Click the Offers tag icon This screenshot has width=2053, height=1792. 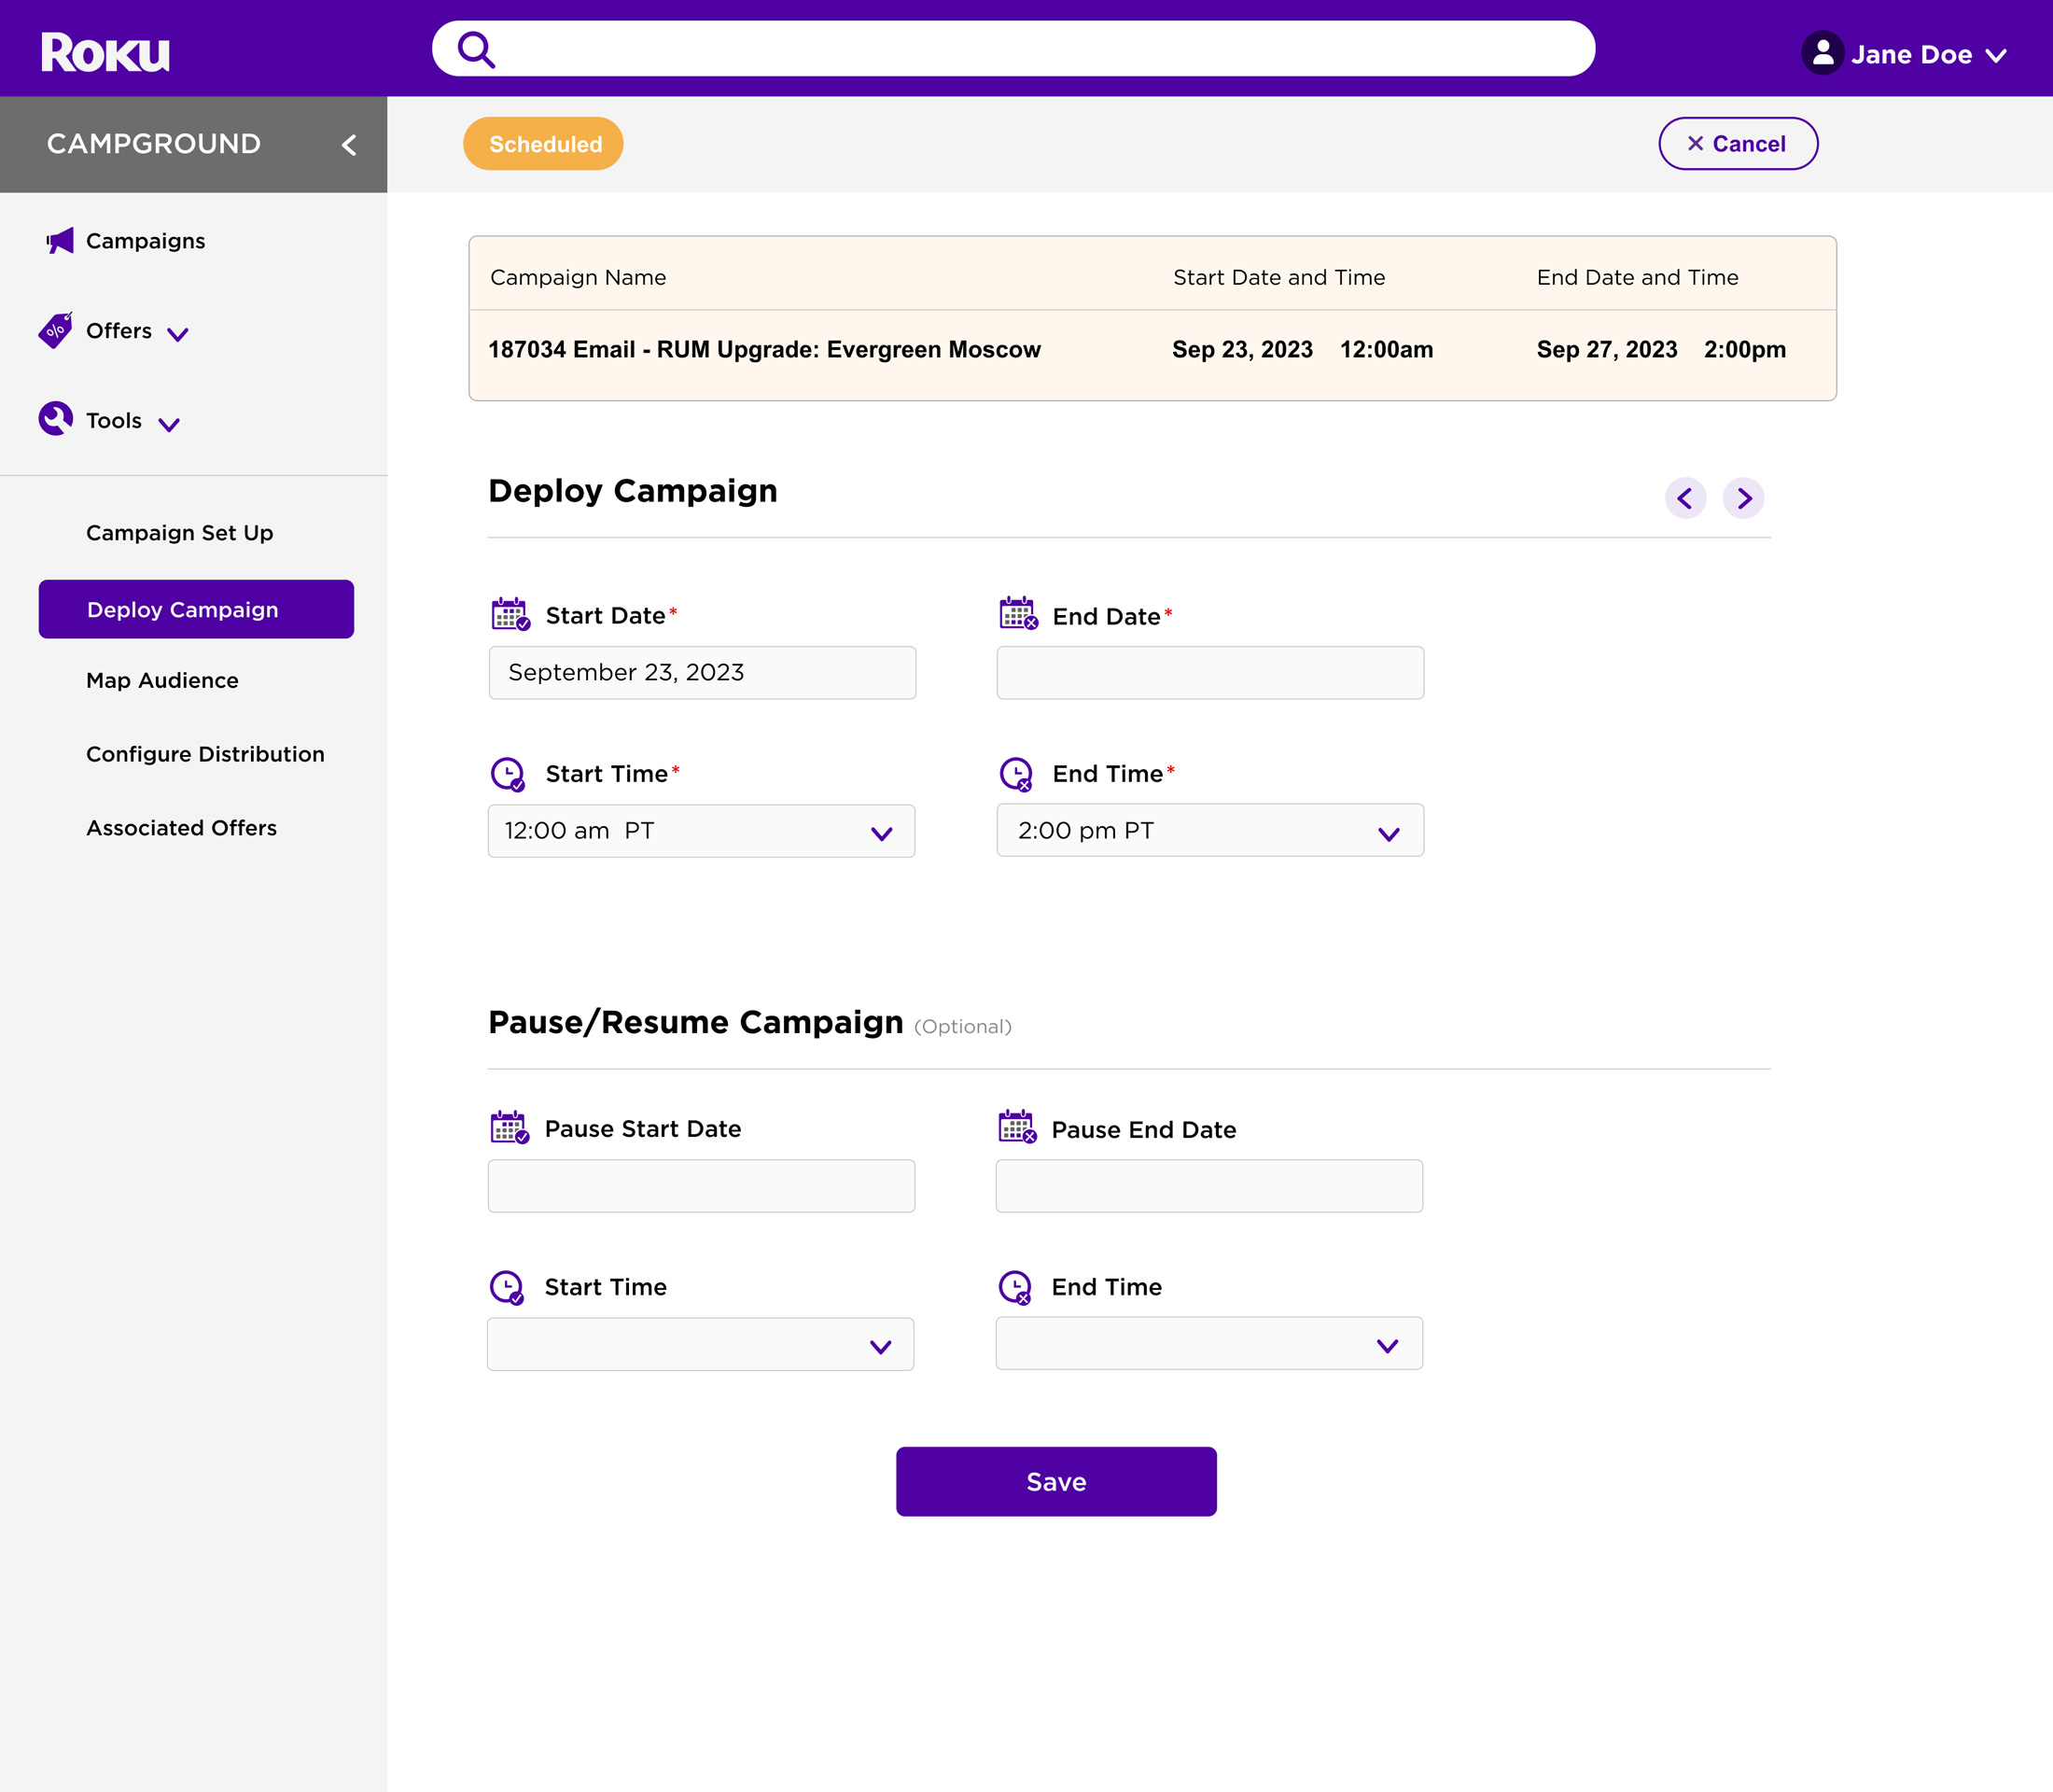click(x=56, y=330)
